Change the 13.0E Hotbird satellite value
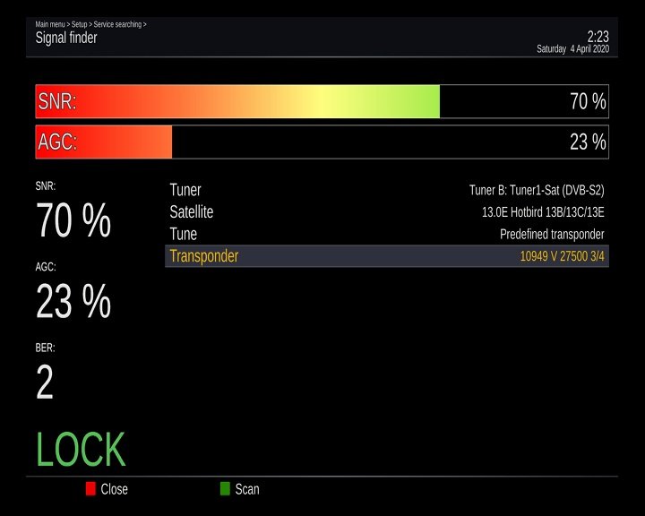Screen dimensions: 645x516 [543, 212]
